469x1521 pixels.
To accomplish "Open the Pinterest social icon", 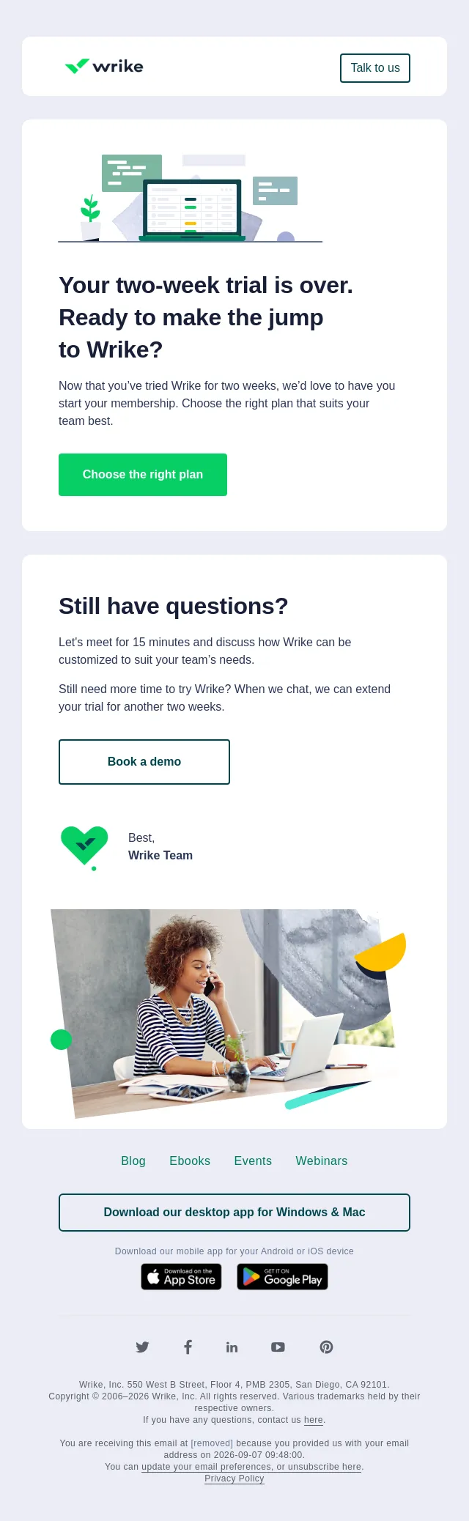I will coord(326,1347).
